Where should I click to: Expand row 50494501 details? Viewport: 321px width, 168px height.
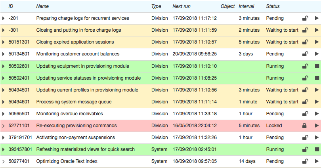tap(3, 90)
